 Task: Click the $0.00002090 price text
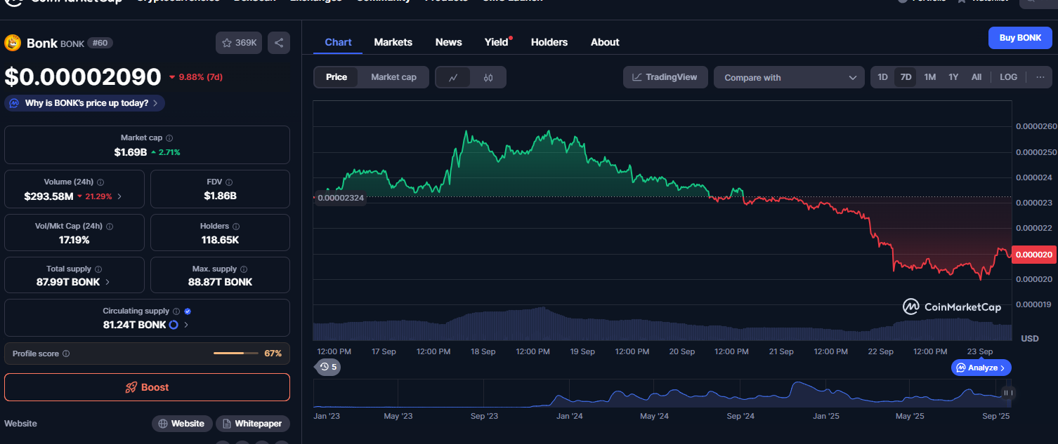click(x=83, y=76)
